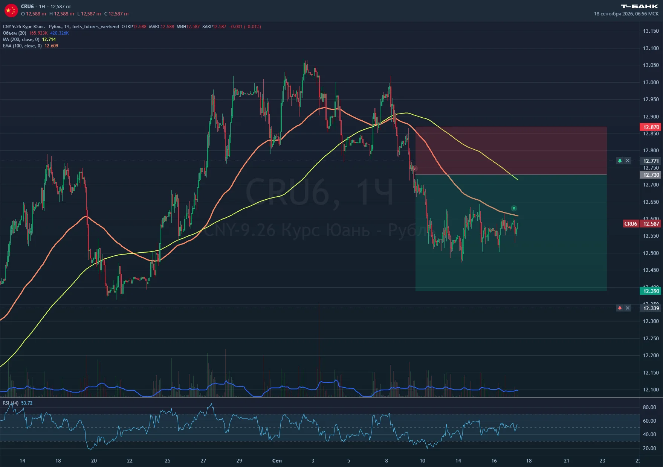663x467 pixels.
Task: Click the 80.00 RSI axis label
Action: coord(649,407)
